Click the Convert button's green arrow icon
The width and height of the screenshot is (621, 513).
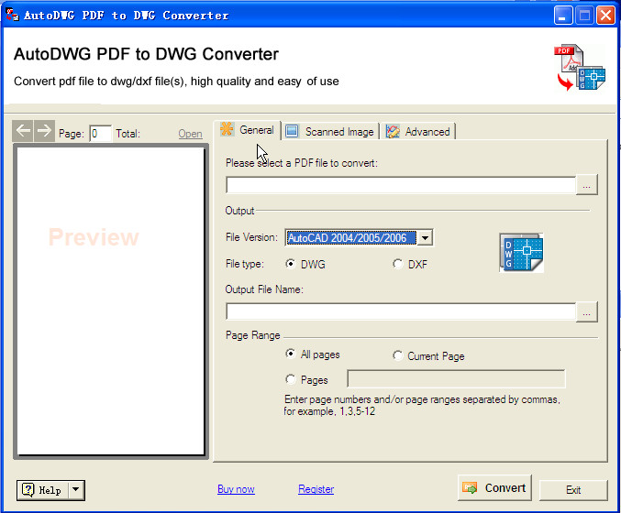point(470,488)
